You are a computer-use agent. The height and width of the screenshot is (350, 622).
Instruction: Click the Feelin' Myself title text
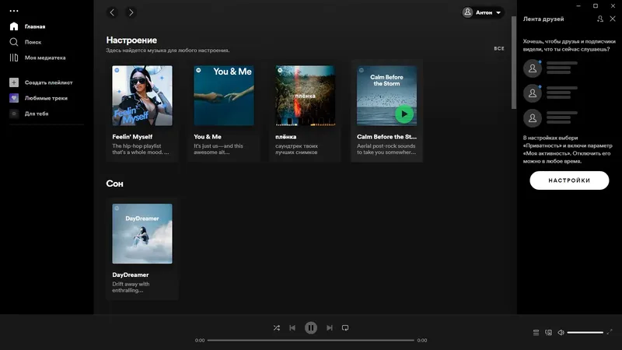coord(132,137)
